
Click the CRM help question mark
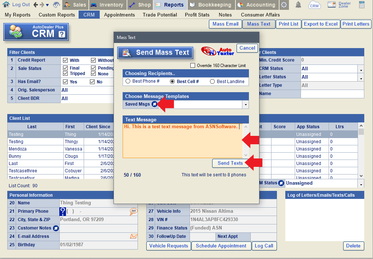tap(62, 34)
